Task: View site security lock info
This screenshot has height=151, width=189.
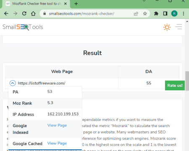Action: click(x=45, y=13)
